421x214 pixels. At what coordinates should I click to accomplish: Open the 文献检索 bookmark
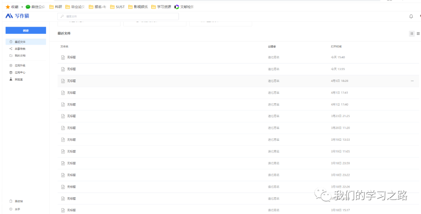pyautogui.click(x=184, y=7)
